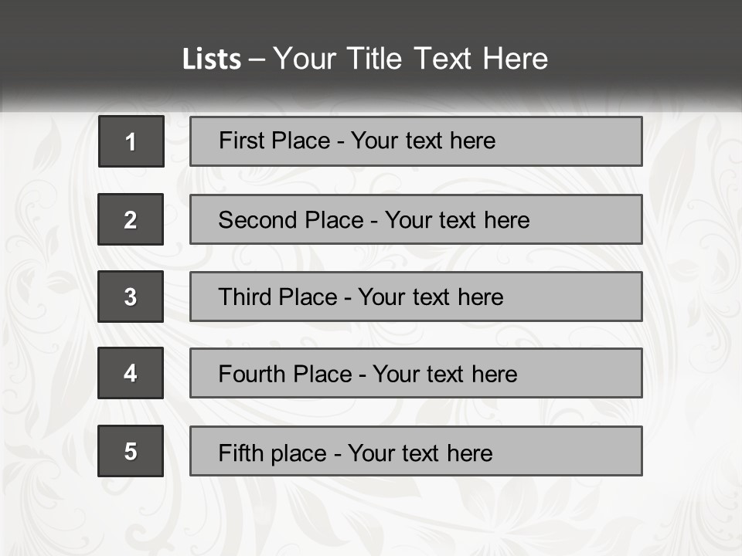The width and height of the screenshot is (742, 556).
Task: Click the number 5 box
Action: click(131, 451)
